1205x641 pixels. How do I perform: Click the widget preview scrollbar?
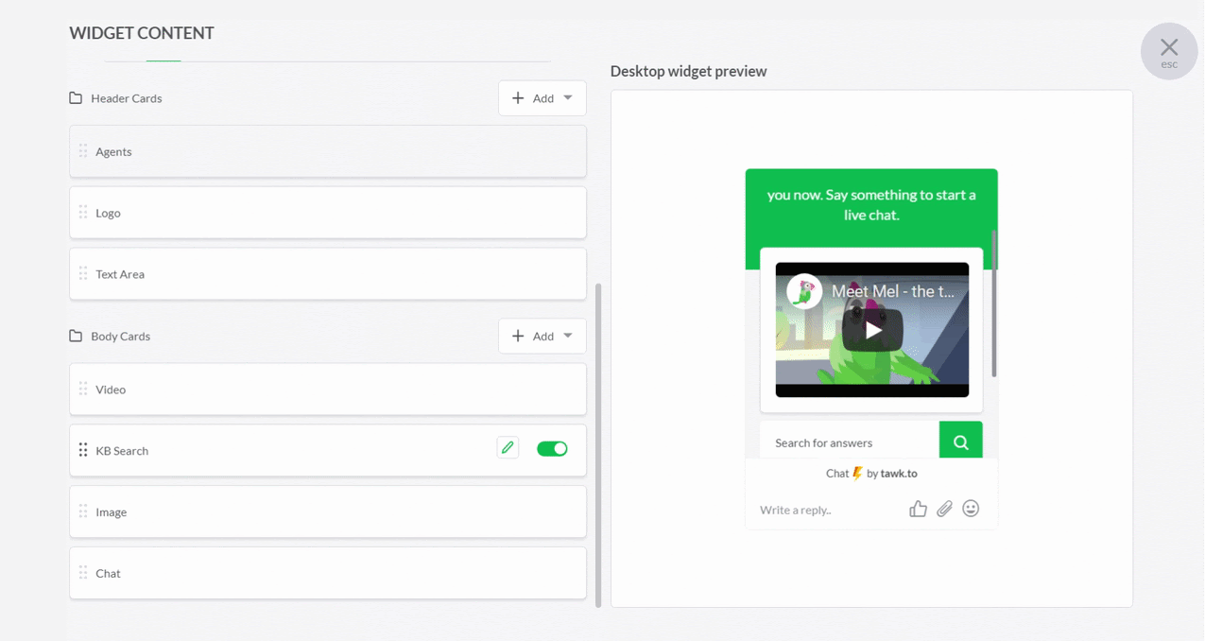point(994,303)
